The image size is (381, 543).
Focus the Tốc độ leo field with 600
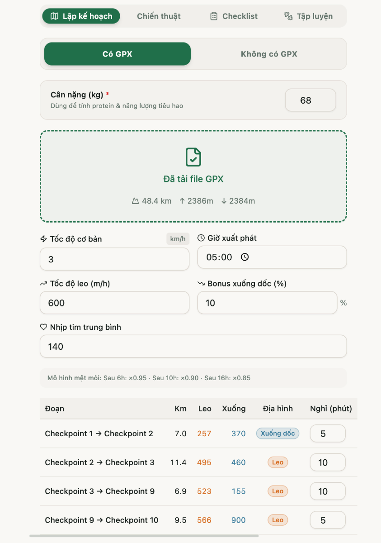[115, 303]
